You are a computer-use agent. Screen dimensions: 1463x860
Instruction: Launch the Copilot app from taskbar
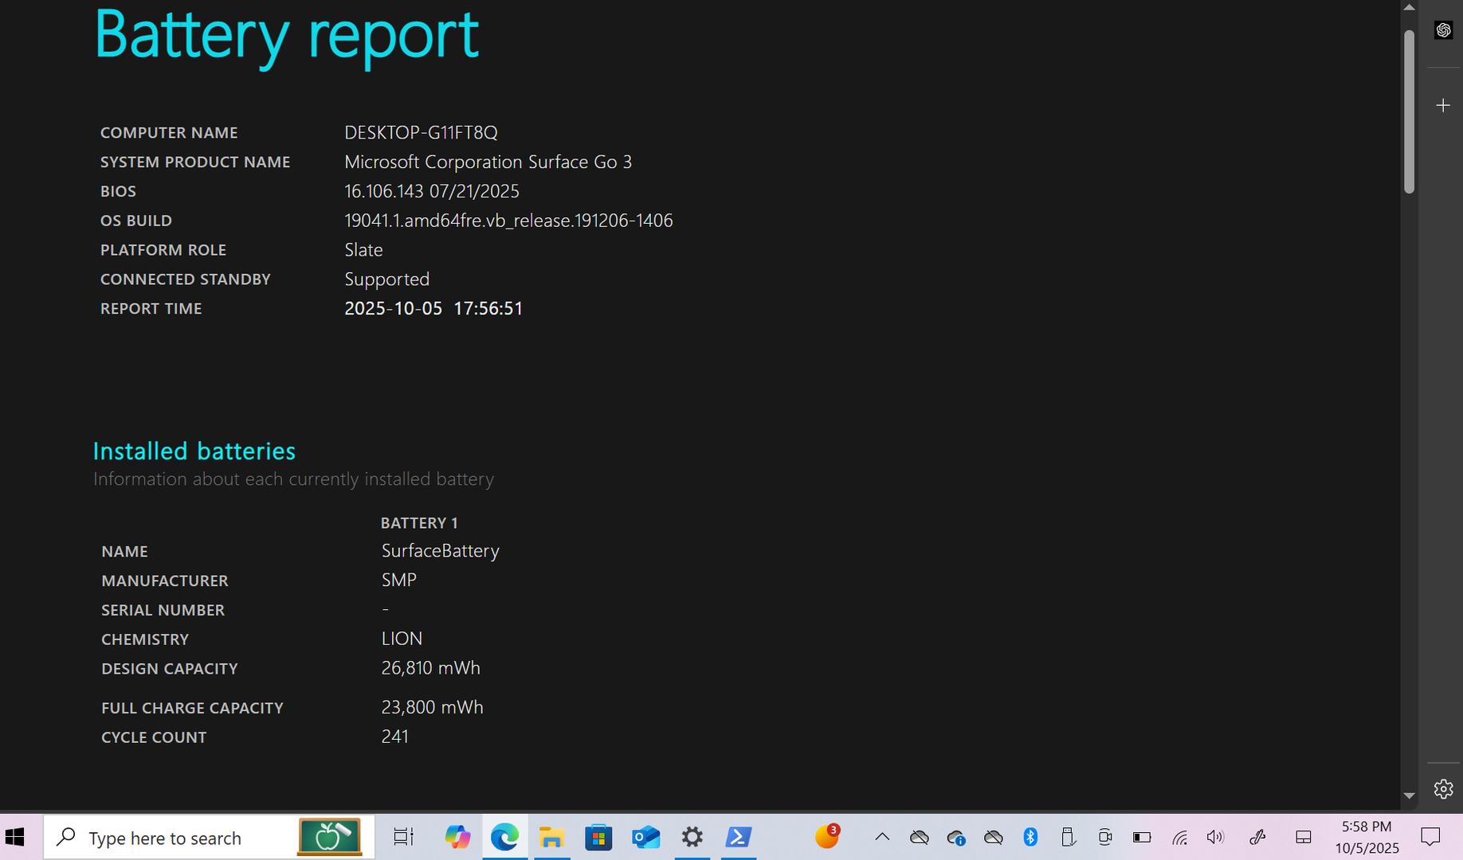[x=457, y=837]
